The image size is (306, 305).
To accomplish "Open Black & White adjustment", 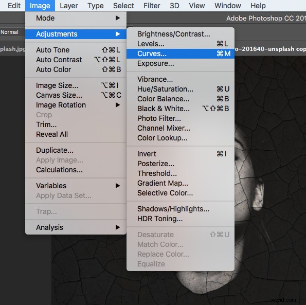I will 181,109.
